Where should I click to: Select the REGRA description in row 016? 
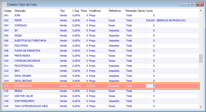point(18,91)
